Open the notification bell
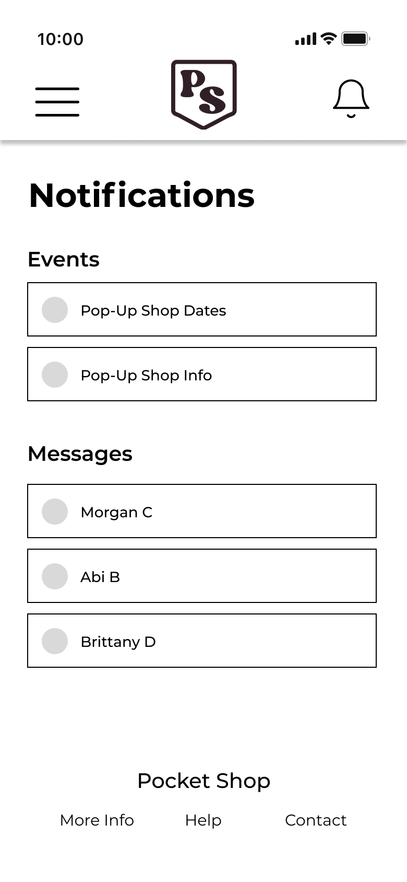Viewport: 407px width, 882px height. click(351, 99)
